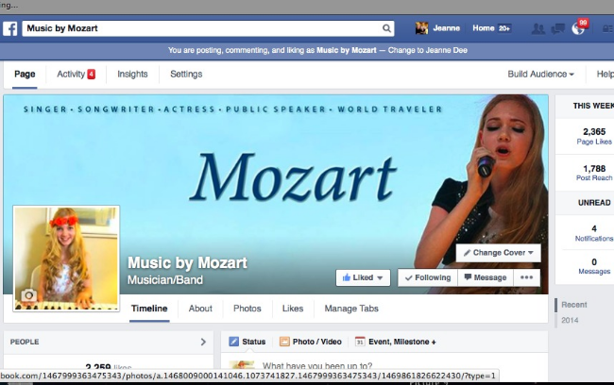Image resolution: width=614 pixels, height=385 pixels.
Task: Open the messages chat icon
Action: click(557, 28)
